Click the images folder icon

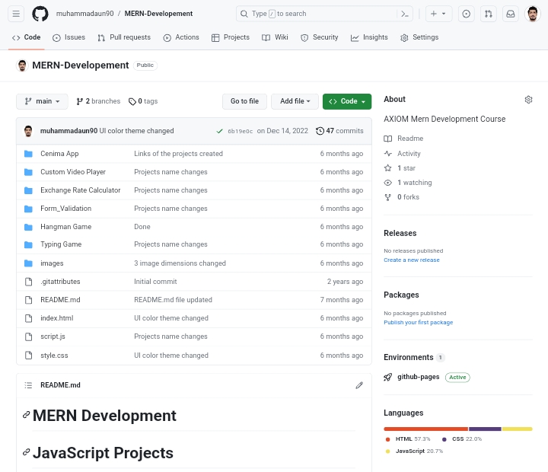click(28, 263)
